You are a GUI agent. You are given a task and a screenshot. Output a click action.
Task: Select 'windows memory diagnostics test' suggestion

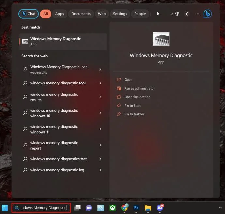pyautogui.click(x=63, y=159)
